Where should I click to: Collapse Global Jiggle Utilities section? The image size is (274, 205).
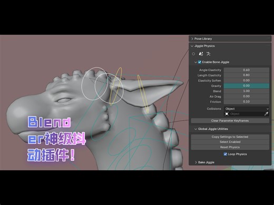coord(195,129)
